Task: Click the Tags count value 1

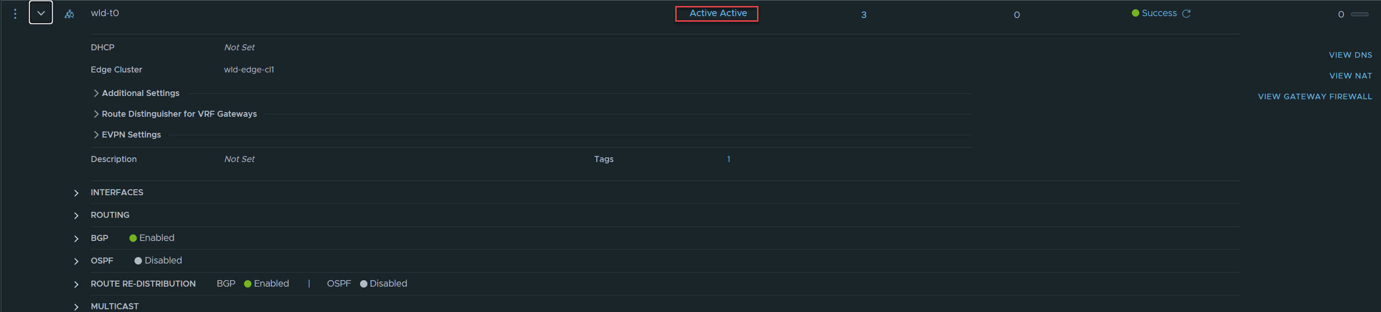Action: (x=728, y=159)
